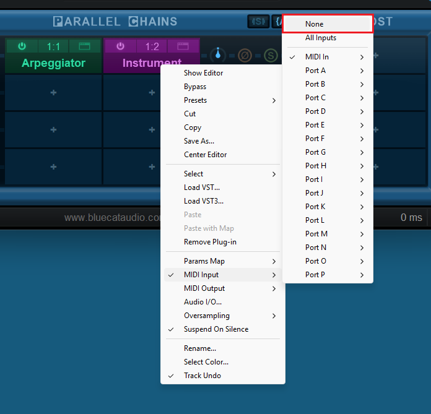The image size is (431, 414).
Task: Click the Parallel Chains header title
Action: click(x=115, y=22)
